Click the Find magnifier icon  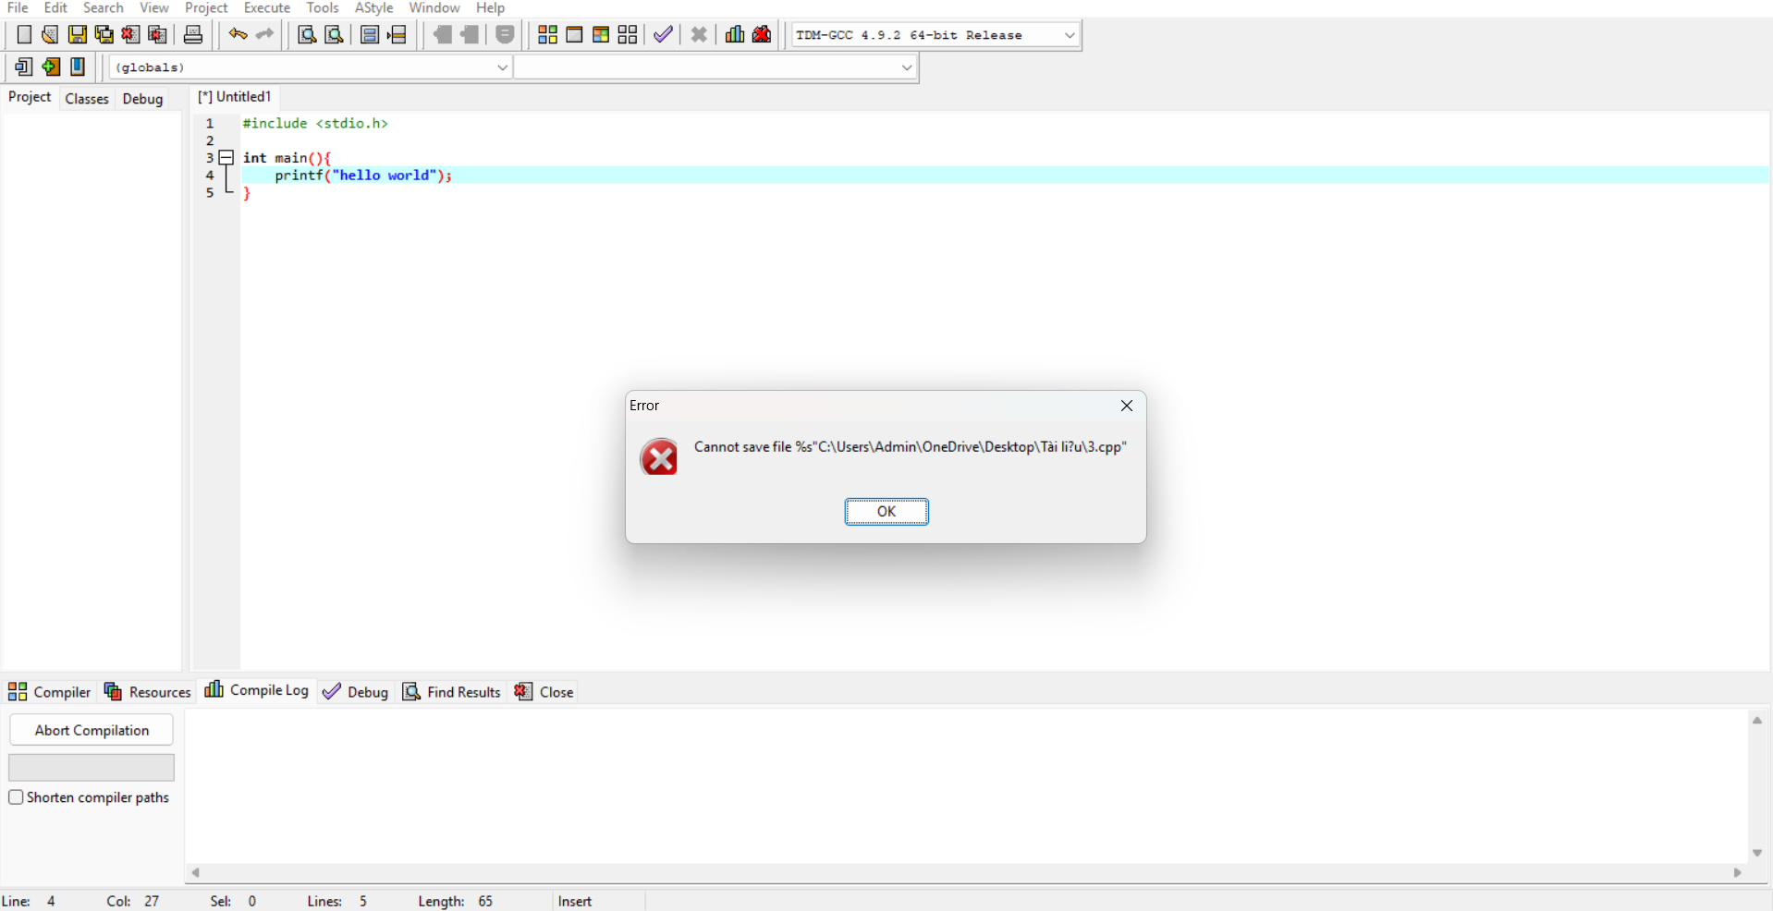pos(307,35)
